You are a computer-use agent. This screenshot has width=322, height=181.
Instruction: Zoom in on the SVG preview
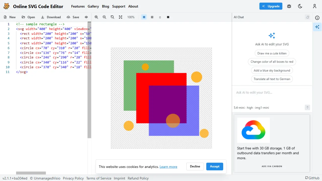96,17
